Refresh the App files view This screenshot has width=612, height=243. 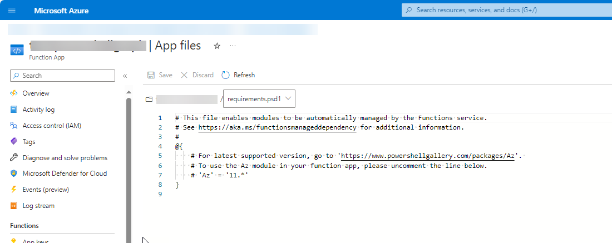tap(238, 75)
